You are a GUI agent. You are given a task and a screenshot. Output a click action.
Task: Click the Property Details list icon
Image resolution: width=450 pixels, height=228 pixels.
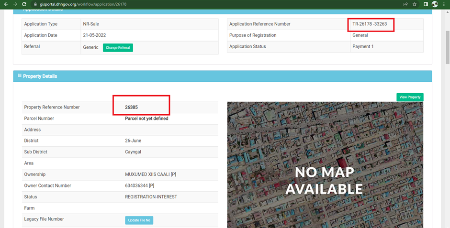[x=20, y=76]
